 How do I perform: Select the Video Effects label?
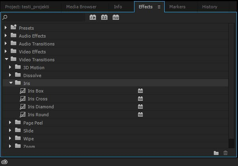tap(33, 52)
